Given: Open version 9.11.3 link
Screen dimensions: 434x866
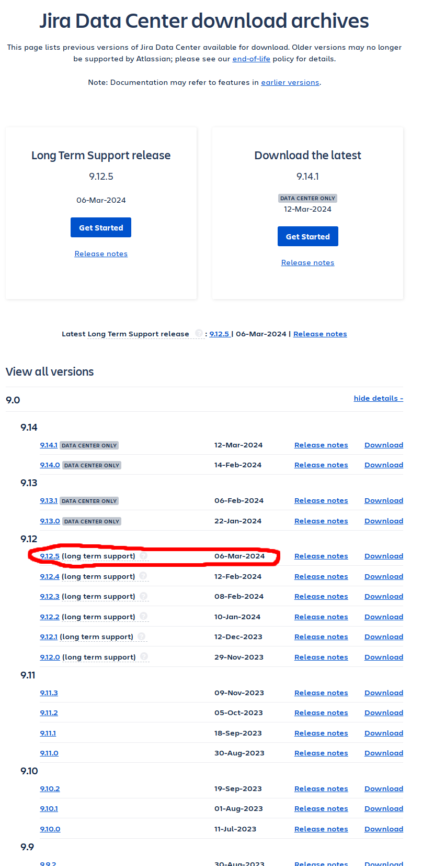Looking at the screenshot, I should pyautogui.click(x=49, y=693).
